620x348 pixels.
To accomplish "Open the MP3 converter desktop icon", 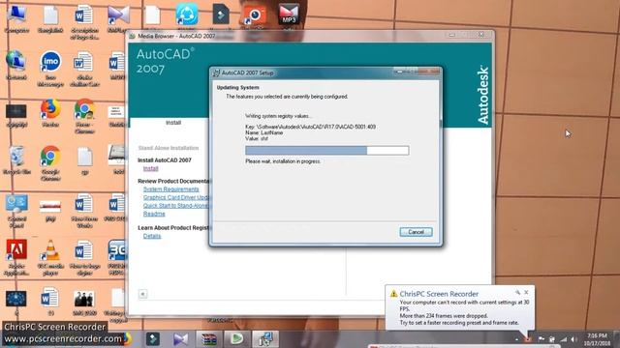I will 289,15.
